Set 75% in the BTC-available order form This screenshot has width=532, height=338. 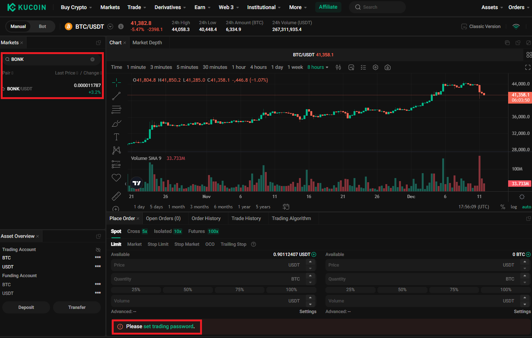454,290
